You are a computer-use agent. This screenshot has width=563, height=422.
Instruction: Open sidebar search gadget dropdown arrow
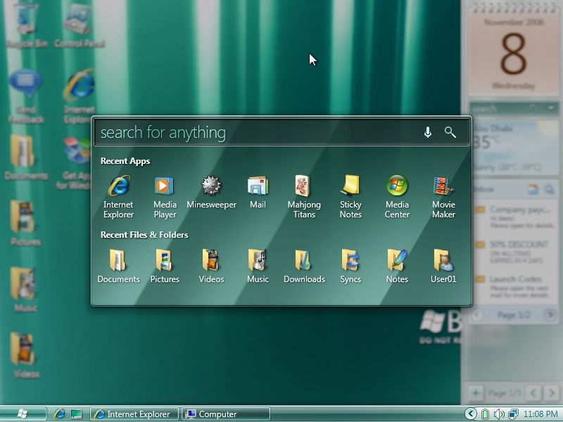(551, 108)
